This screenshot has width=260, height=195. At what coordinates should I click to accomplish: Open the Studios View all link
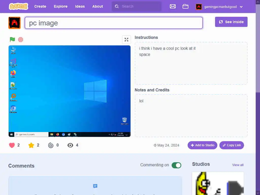[x=238, y=165]
